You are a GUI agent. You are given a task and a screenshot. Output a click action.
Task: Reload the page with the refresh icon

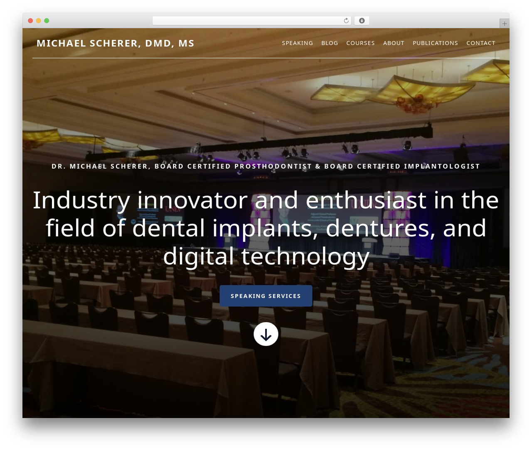click(346, 21)
